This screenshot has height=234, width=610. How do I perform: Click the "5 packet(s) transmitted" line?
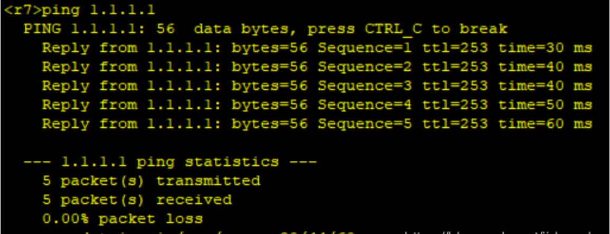(x=152, y=181)
